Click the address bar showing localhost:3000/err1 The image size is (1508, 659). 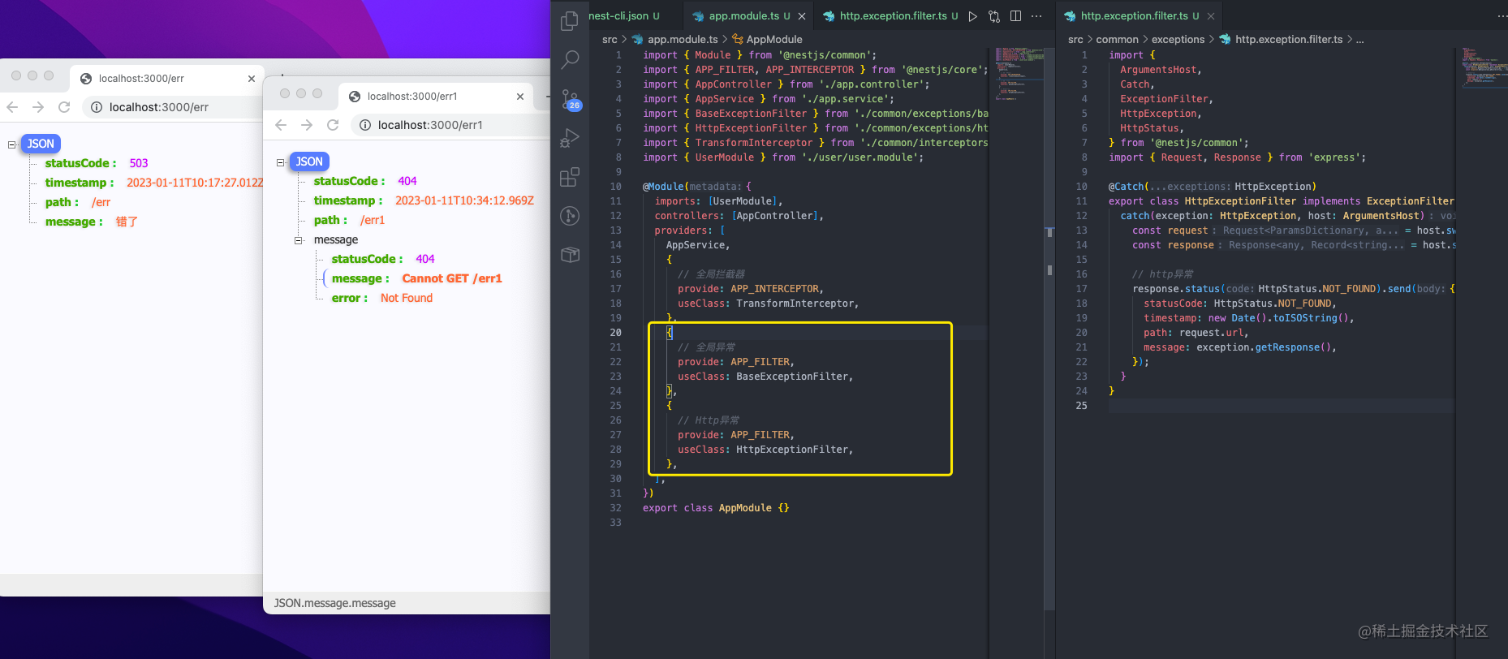450,125
